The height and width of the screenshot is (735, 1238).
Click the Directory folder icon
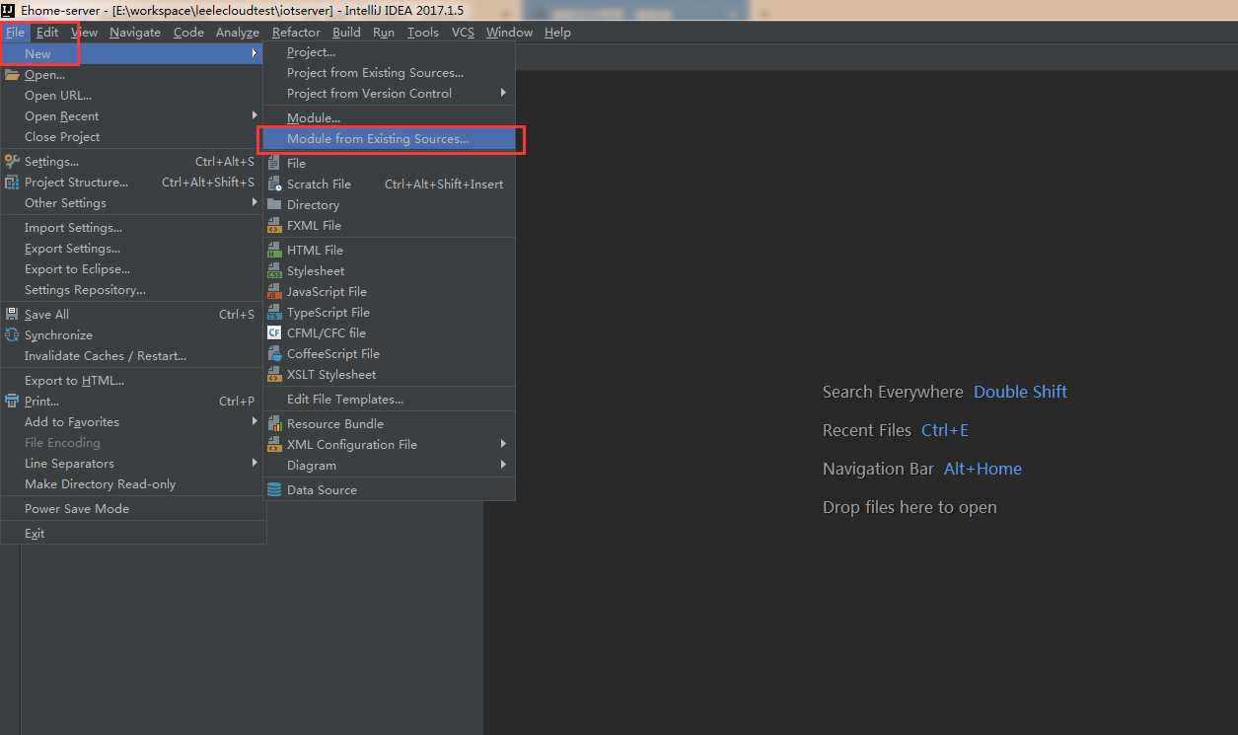(x=274, y=204)
